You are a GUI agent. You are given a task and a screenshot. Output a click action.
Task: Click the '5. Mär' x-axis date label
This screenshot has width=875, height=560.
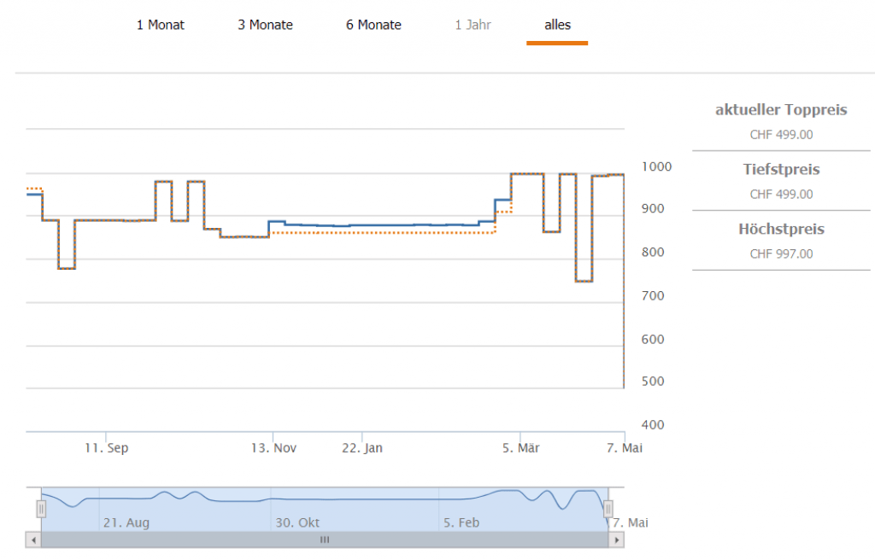(520, 448)
